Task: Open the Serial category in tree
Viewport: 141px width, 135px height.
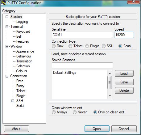Action: (20, 106)
